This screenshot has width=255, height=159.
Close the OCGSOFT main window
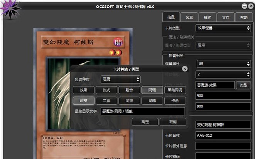[251, 6]
